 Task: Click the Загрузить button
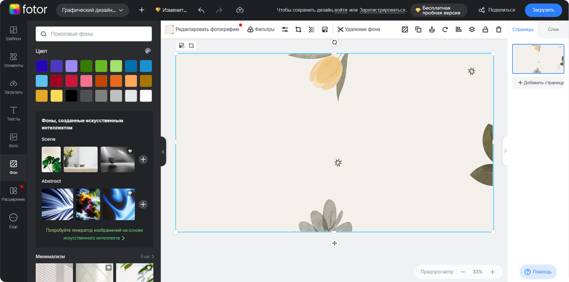(543, 10)
